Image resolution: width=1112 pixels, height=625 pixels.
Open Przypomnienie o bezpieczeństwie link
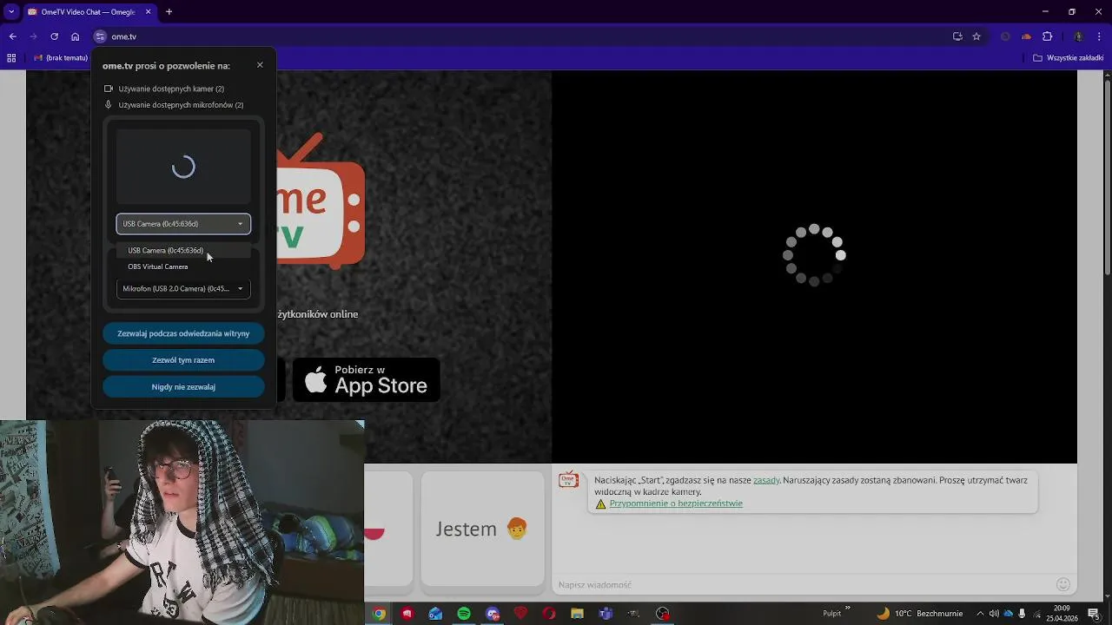676,503
